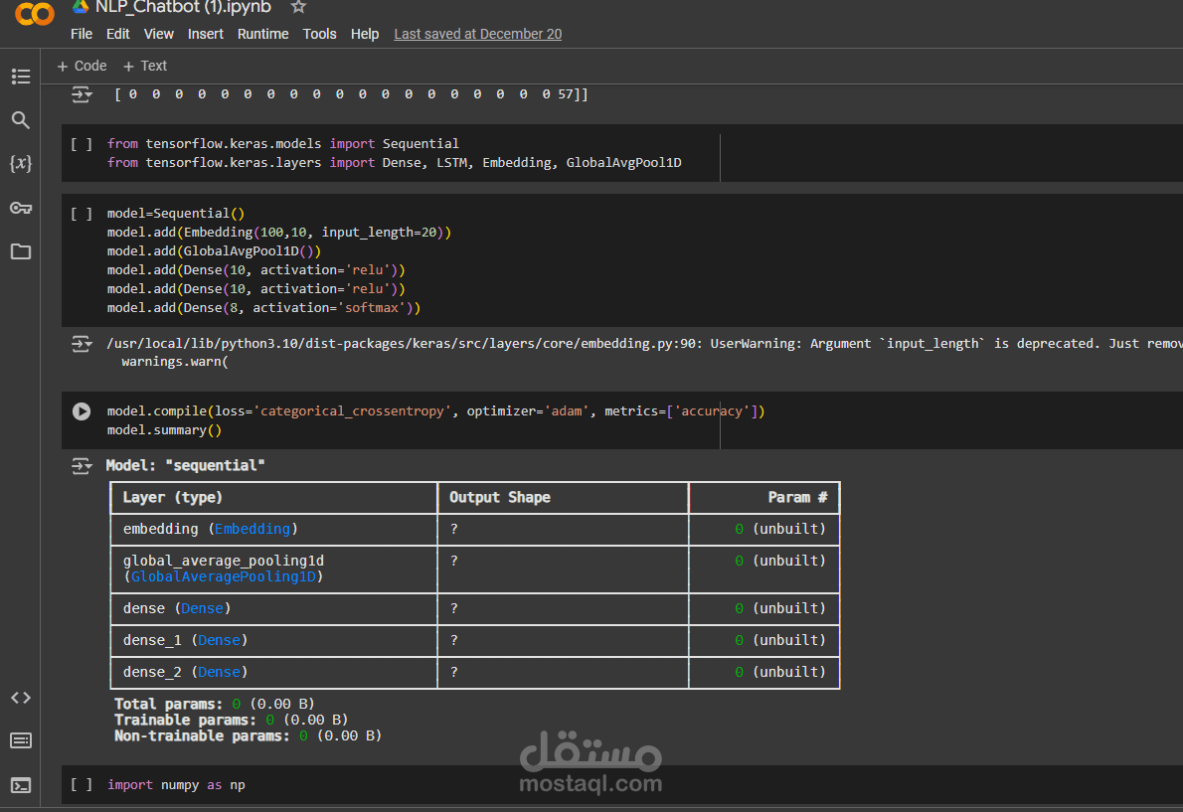Click the model.summary() code line
Viewport: 1183px width, 812px height.
pyautogui.click(x=164, y=429)
